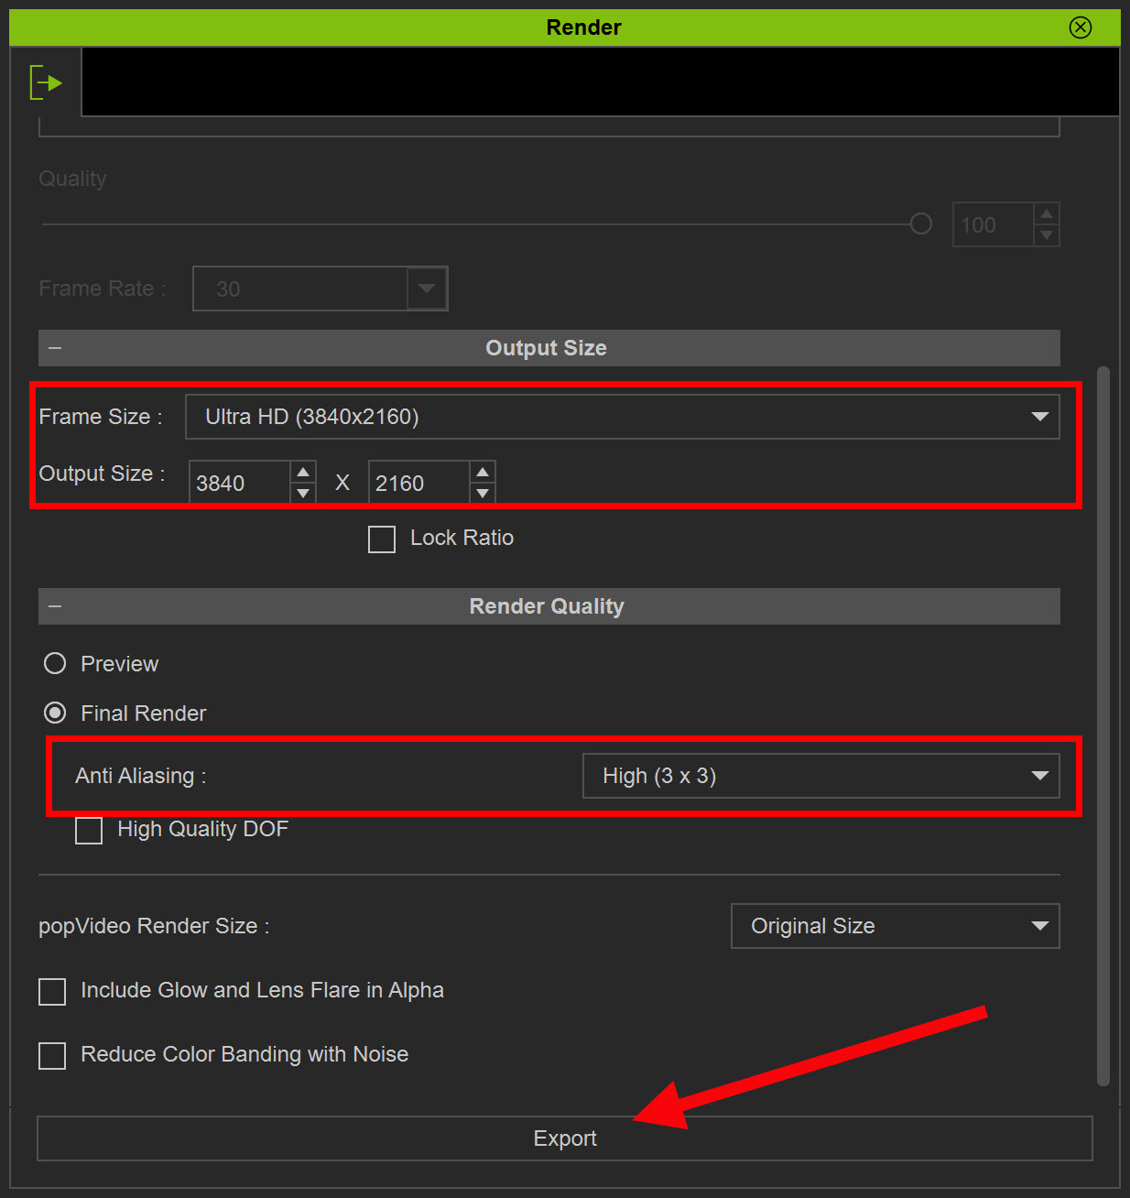The image size is (1130, 1198).
Task: Collapse the Output Size section
Action: pos(55,348)
